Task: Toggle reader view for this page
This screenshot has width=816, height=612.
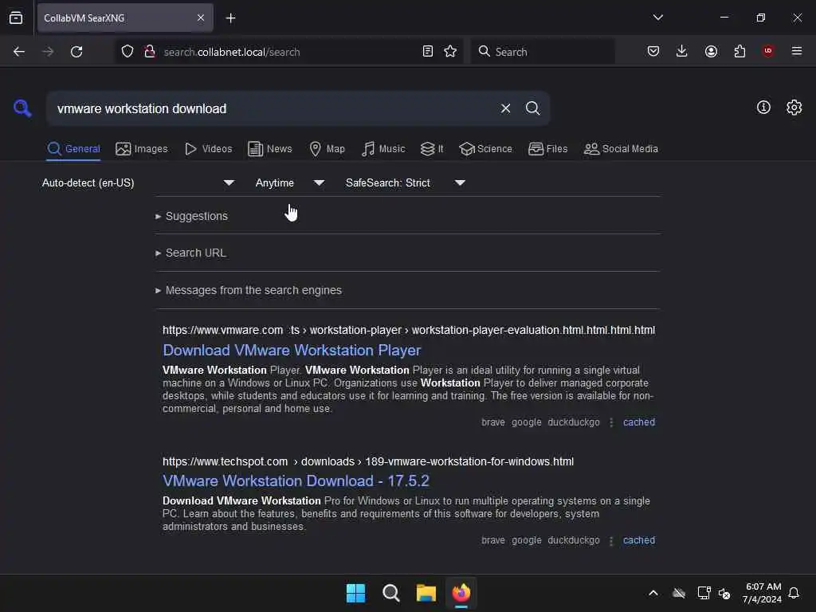Action: pyautogui.click(x=428, y=51)
